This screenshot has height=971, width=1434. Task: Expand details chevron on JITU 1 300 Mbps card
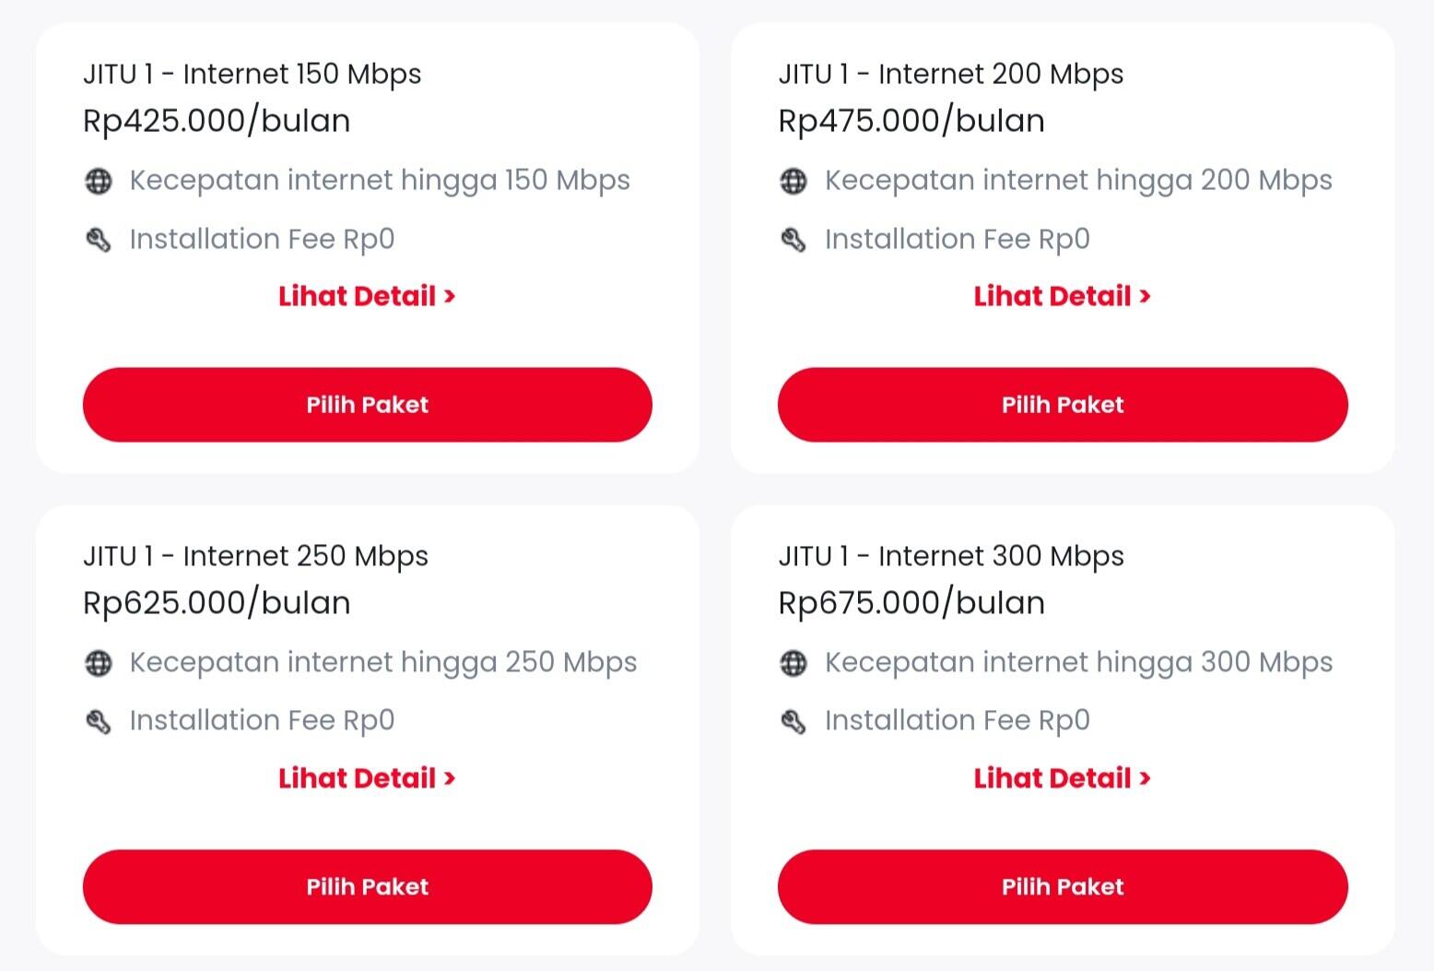pyautogui.click(x=1146, y=778)
